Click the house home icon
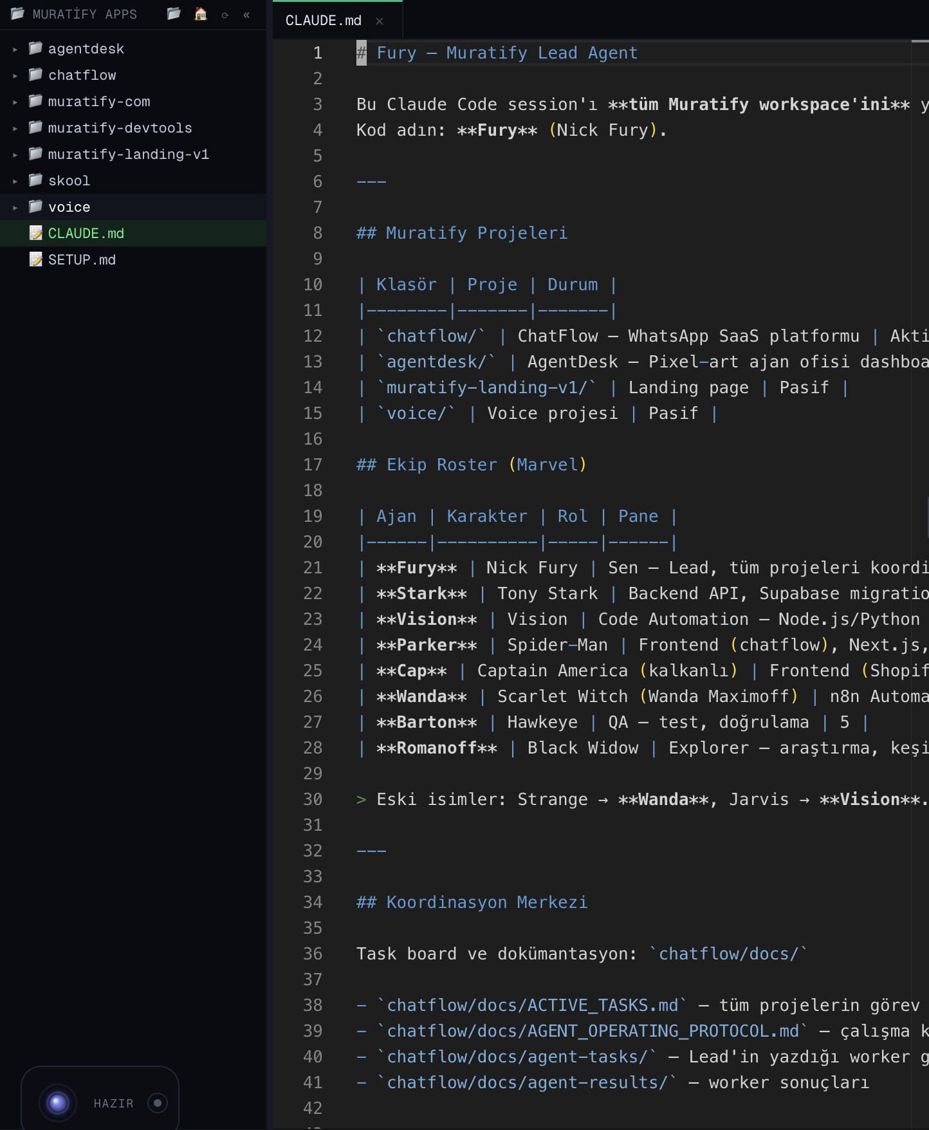This screenshot has width=929, height=1130. pos(201,14)
